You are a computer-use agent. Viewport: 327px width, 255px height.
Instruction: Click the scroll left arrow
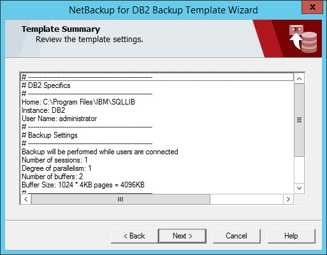(26, 200)
